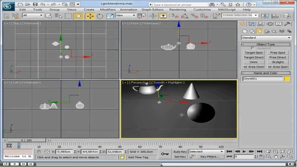
Task: Select the Shapes create category icon
Action: [x=252, y=31]
